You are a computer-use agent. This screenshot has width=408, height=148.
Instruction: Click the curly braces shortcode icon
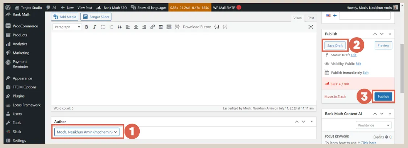pos(216,27)
